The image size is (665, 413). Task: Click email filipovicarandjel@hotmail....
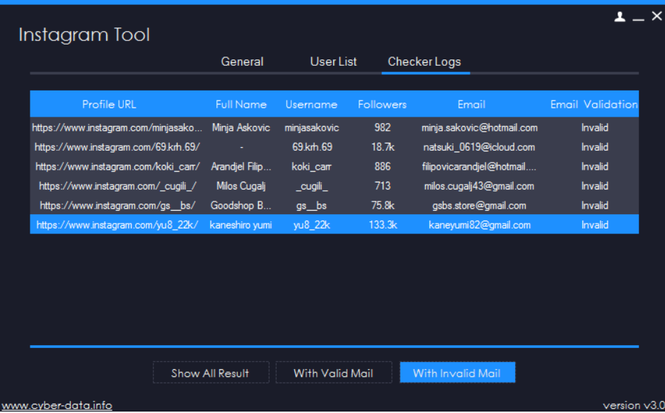pos(479,167)
